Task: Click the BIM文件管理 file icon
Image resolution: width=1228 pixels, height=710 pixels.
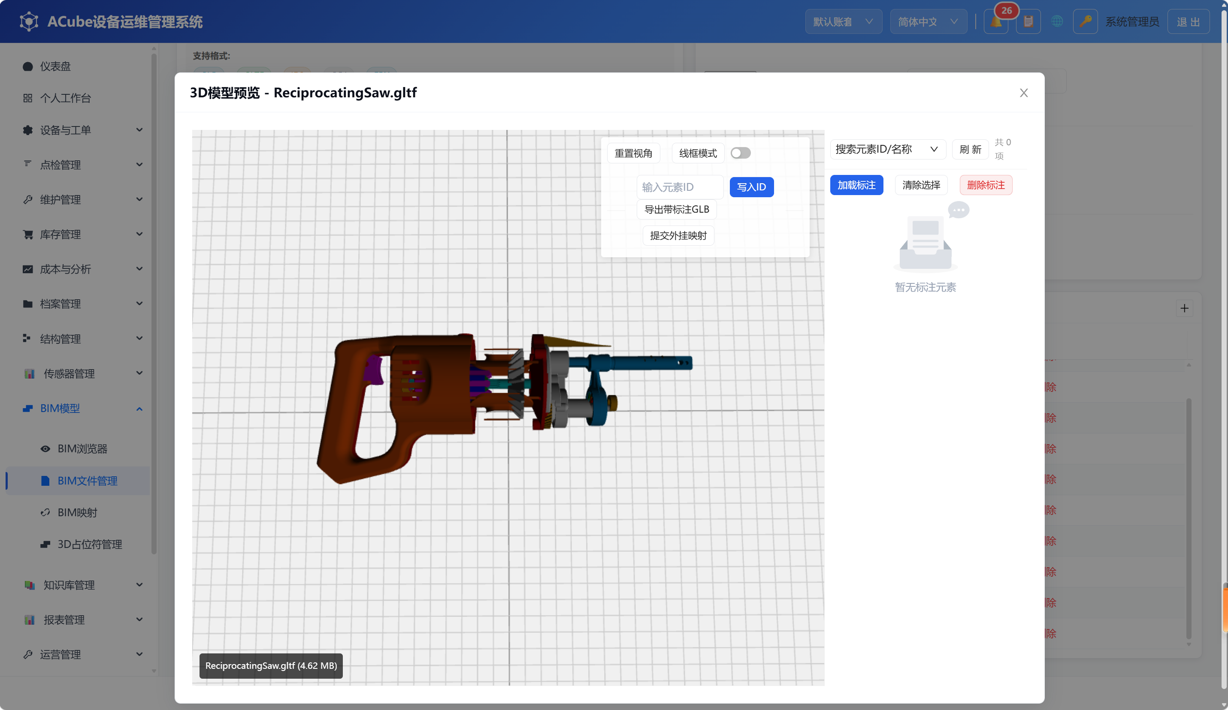Action: coord(45,481)
